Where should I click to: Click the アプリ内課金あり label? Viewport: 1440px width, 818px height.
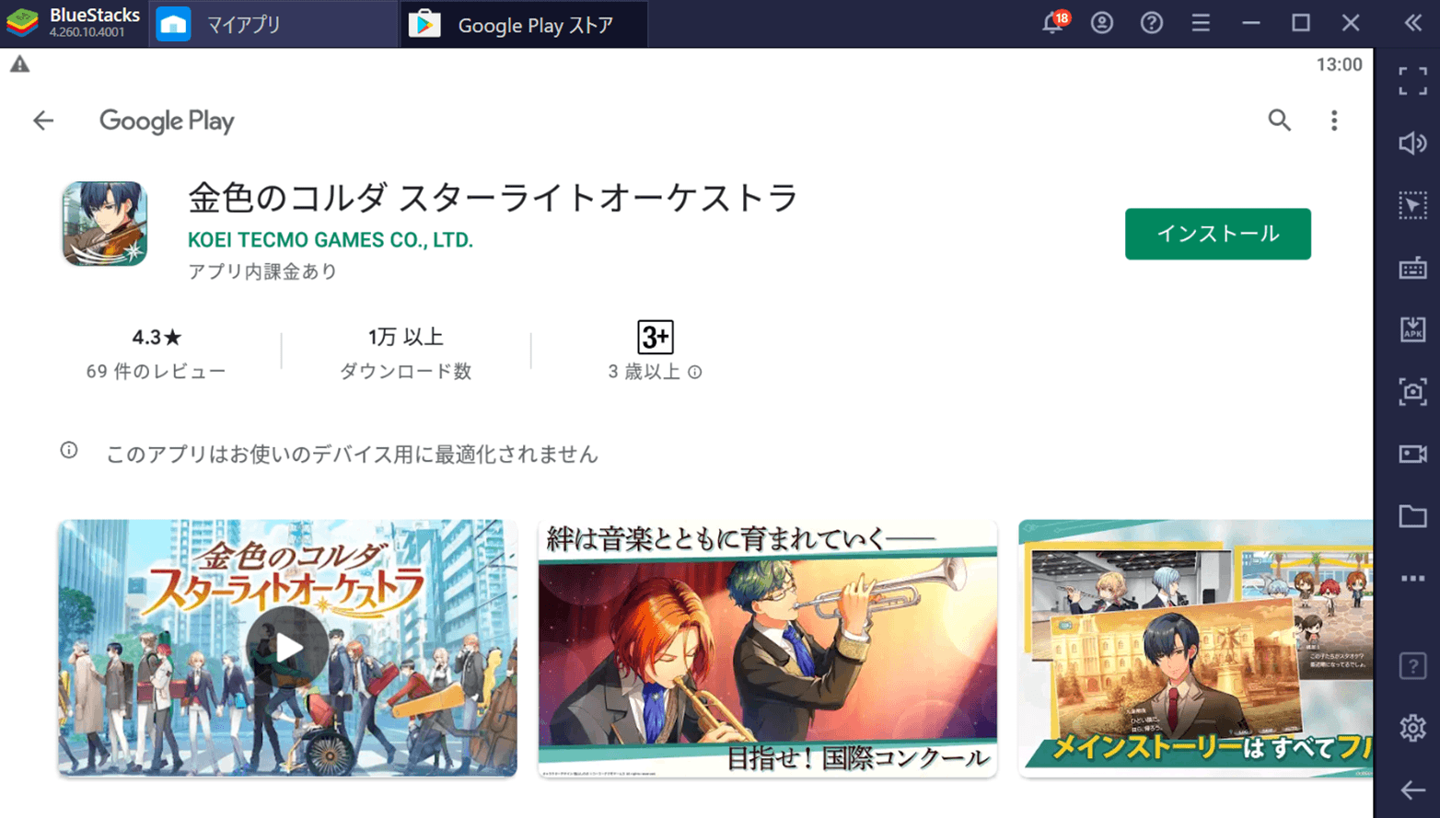point(262,271)
